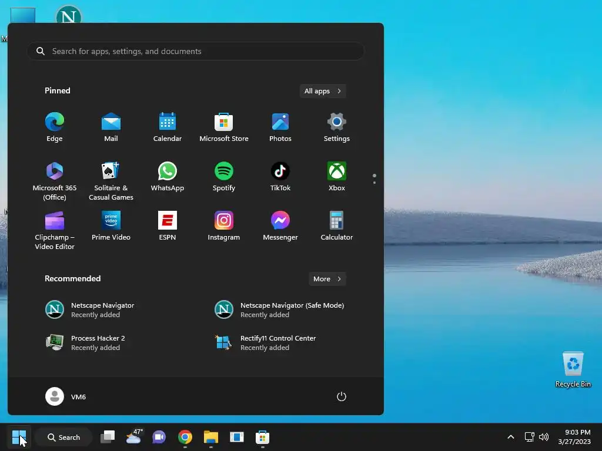Open Edge from pinned apps
The image size is (602, 451).
tap(55, 127)
